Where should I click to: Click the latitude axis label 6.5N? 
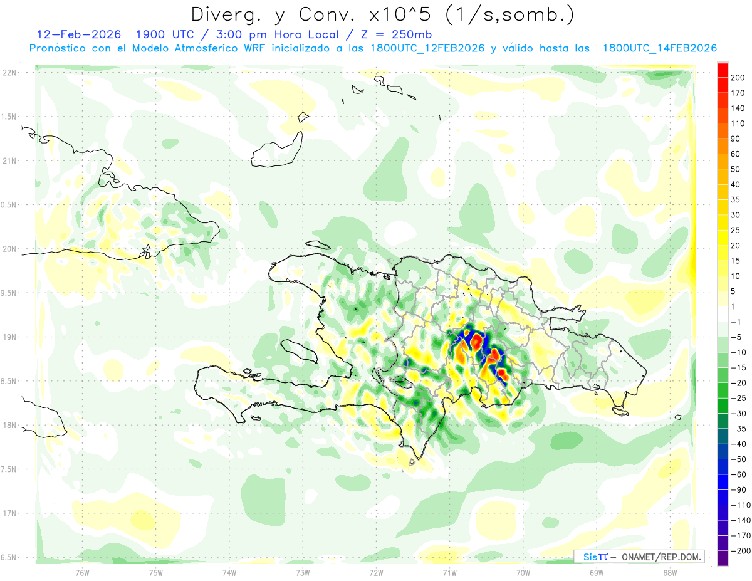point(9,557)
